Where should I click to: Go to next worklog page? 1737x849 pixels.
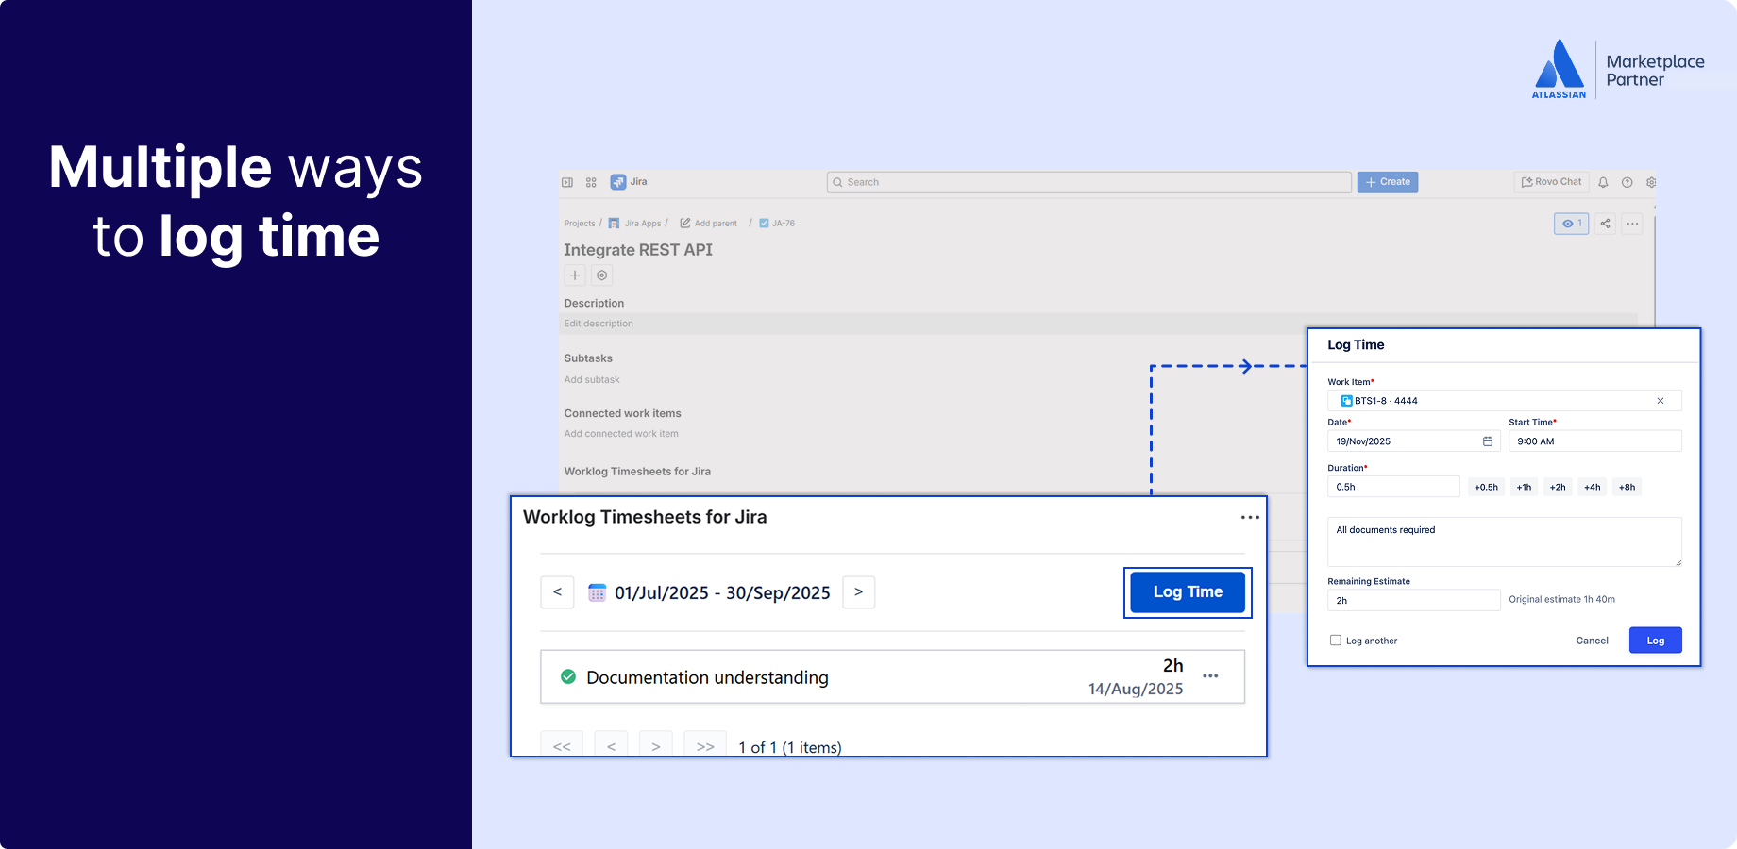point(655,745)
